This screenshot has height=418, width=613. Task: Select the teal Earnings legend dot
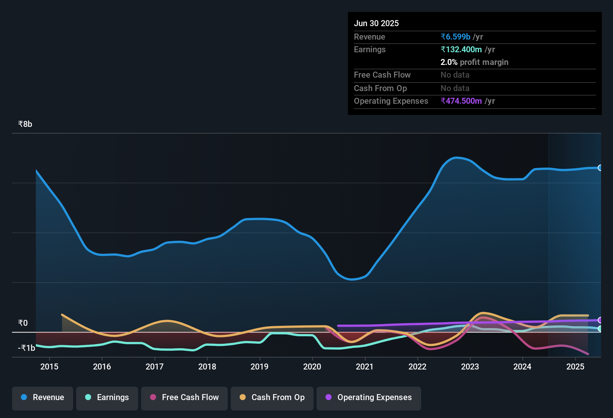coord(88,397)
